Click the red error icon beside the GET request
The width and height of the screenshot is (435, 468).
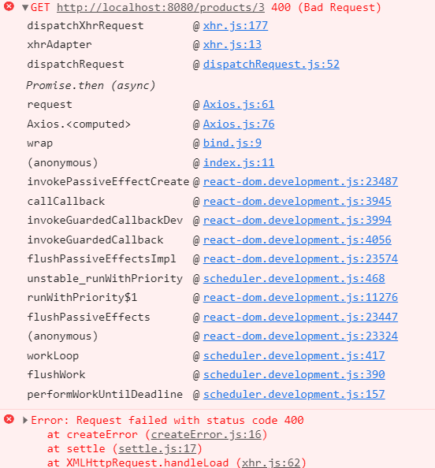click(9, 6)
